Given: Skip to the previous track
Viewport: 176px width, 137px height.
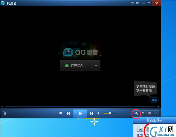Looking at the screenshot, I should tap(68, 113).
